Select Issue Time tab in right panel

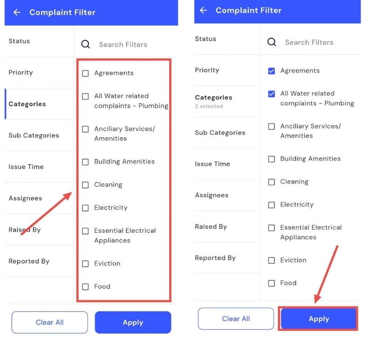(x=213, y=164)
